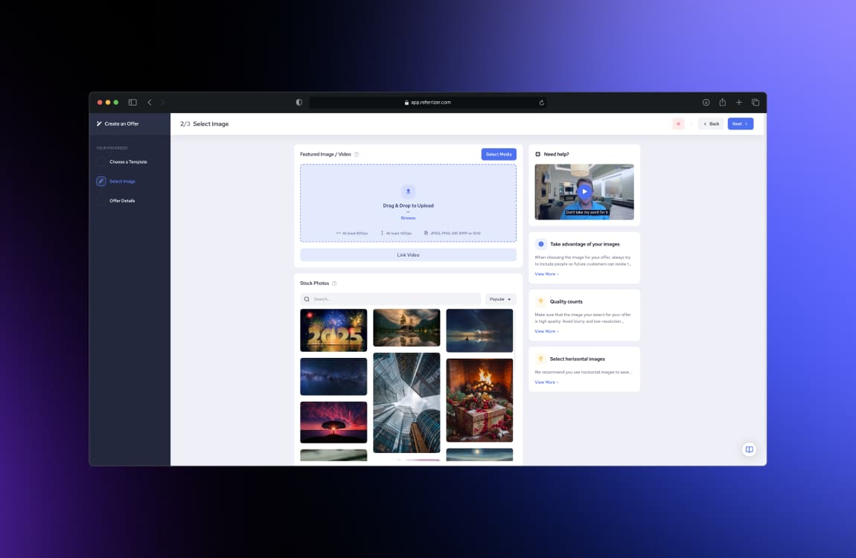Play the Need help video

584,191
